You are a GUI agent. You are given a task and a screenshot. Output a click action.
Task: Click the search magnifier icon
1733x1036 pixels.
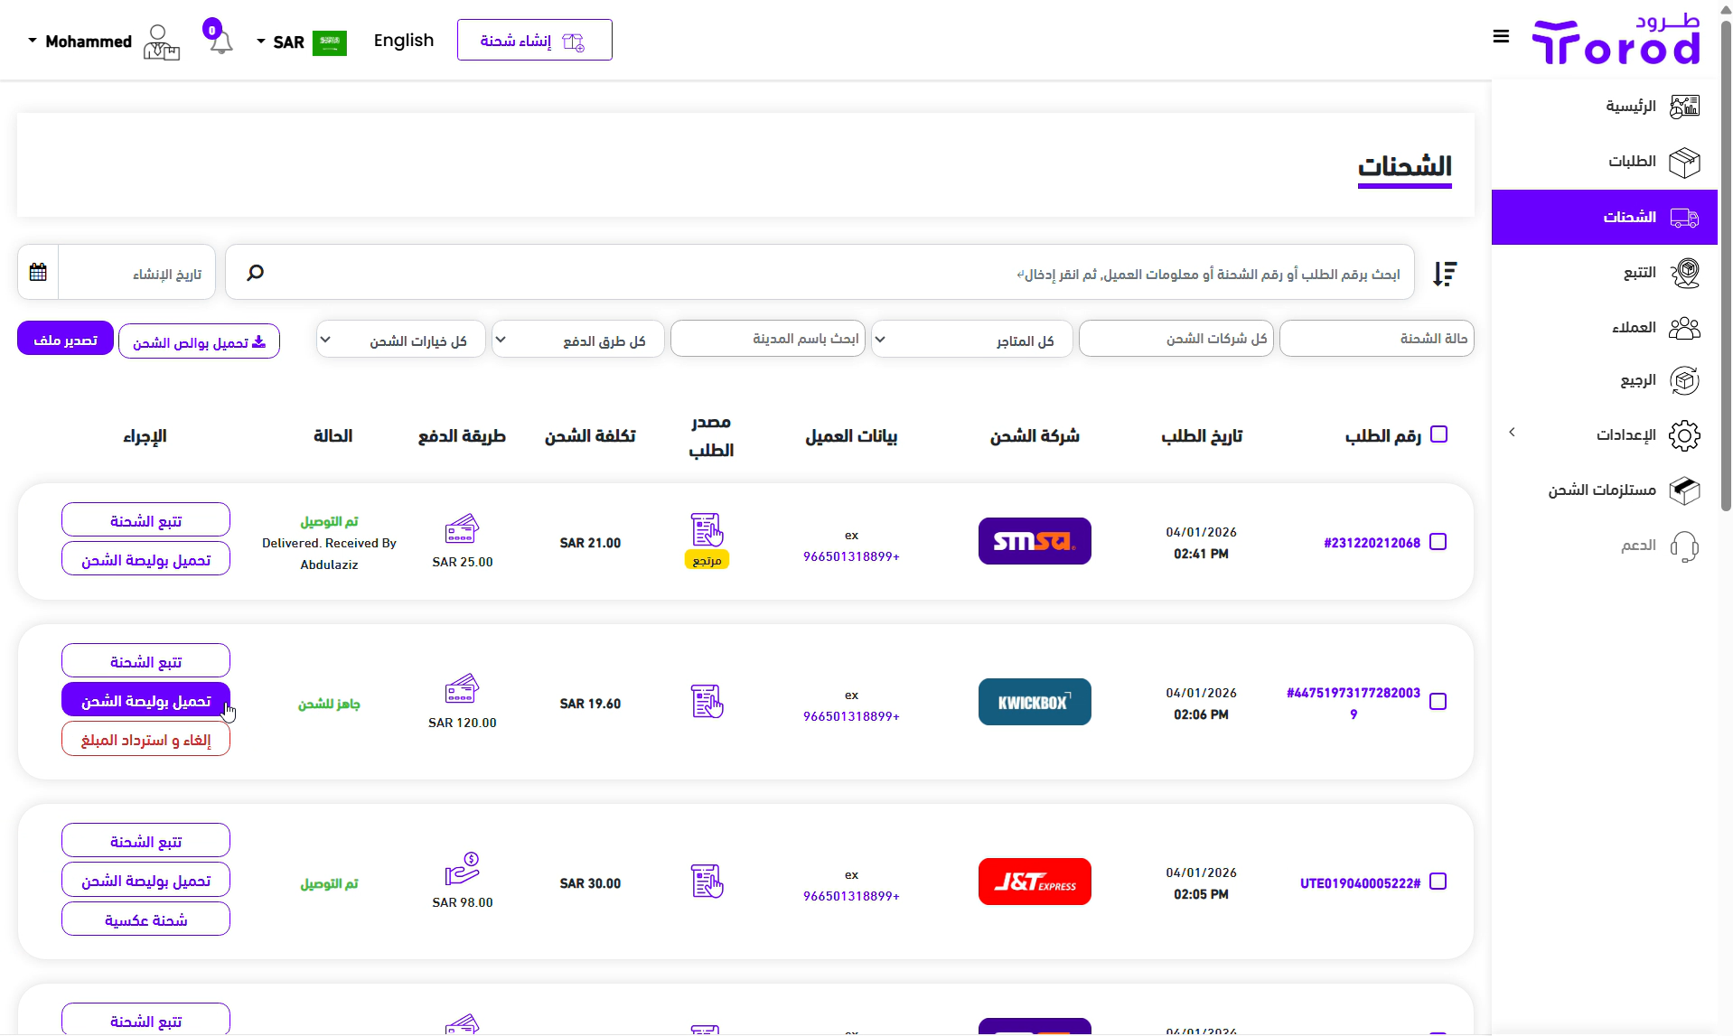point(256,273)
